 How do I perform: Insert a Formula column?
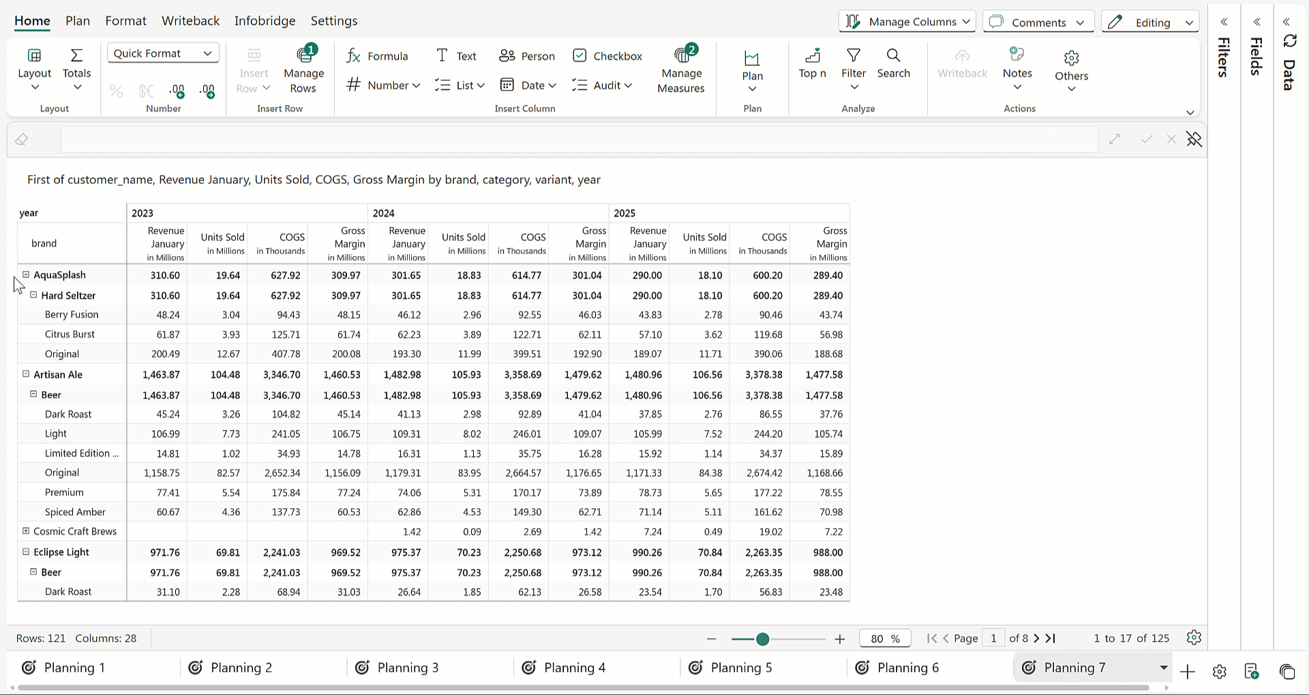click(377, 56)
